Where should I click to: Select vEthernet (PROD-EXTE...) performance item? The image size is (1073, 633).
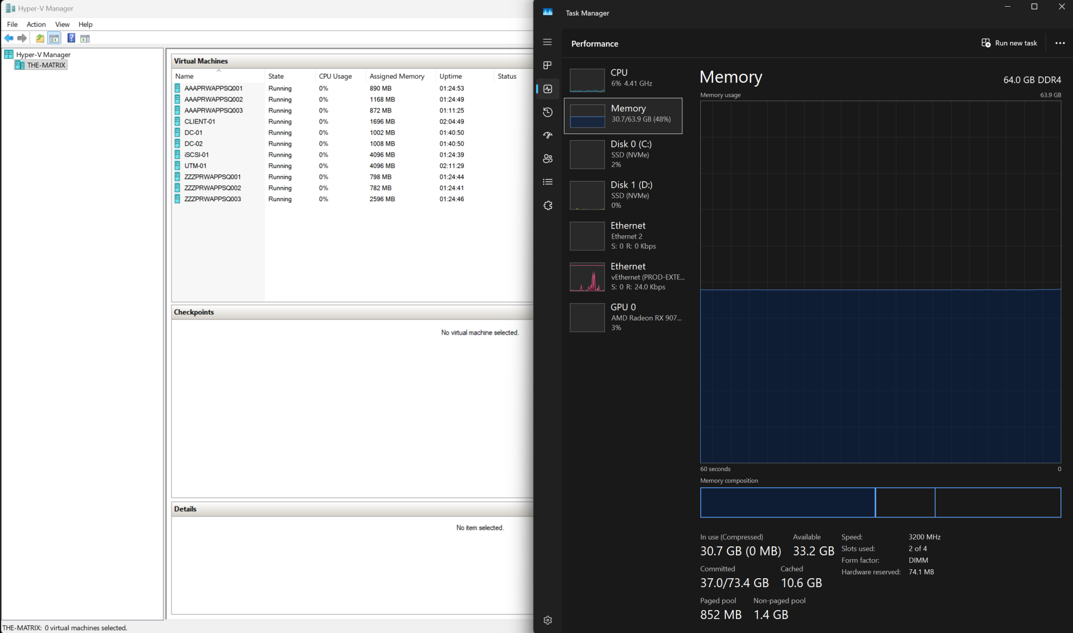tap(623, 276)
